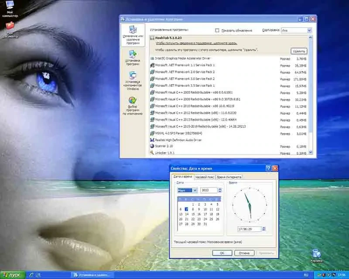
Task: Switch to the Time Zone tab
Action: [x=205, y=177]
